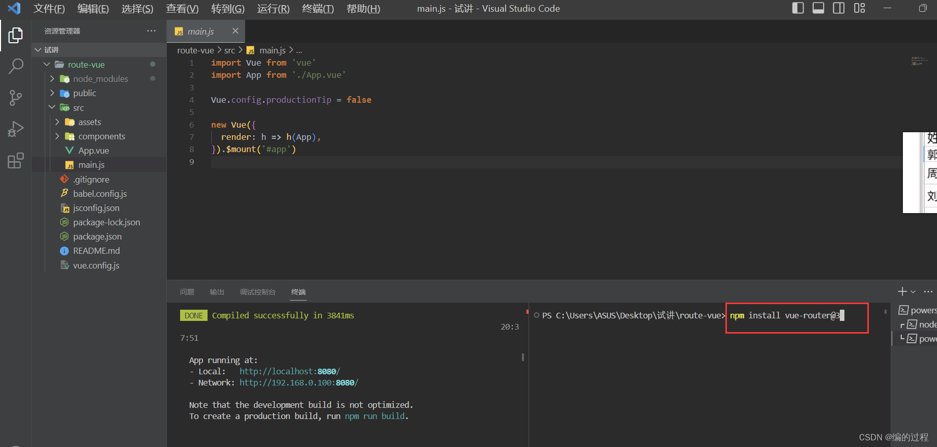Open the Search view icon
Image resolution: width=937 pixels, height=447 pixels.
coord(16,66)
